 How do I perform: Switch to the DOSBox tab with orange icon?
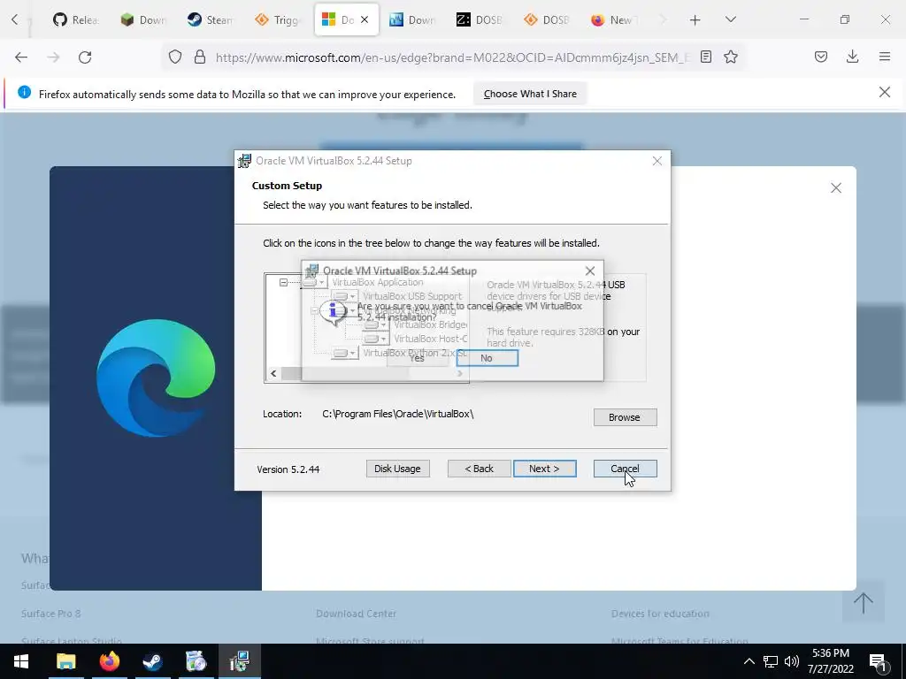pyautogui.click(x=547, y=19)
